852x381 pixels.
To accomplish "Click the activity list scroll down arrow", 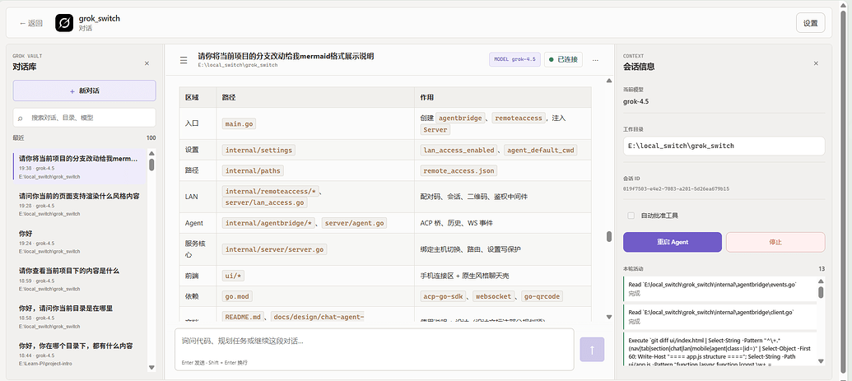I will pos(821,361).
